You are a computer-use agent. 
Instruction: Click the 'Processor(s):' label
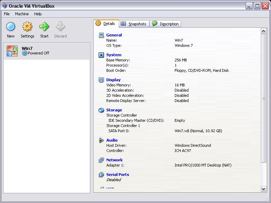pos(117,66)
